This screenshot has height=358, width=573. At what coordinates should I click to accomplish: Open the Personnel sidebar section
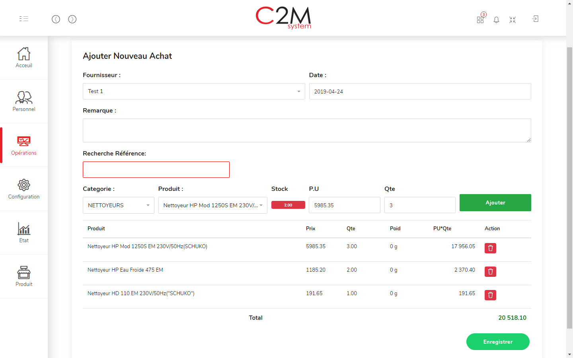click(x=24, y=101)
